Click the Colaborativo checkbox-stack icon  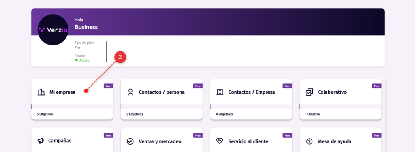309,92
